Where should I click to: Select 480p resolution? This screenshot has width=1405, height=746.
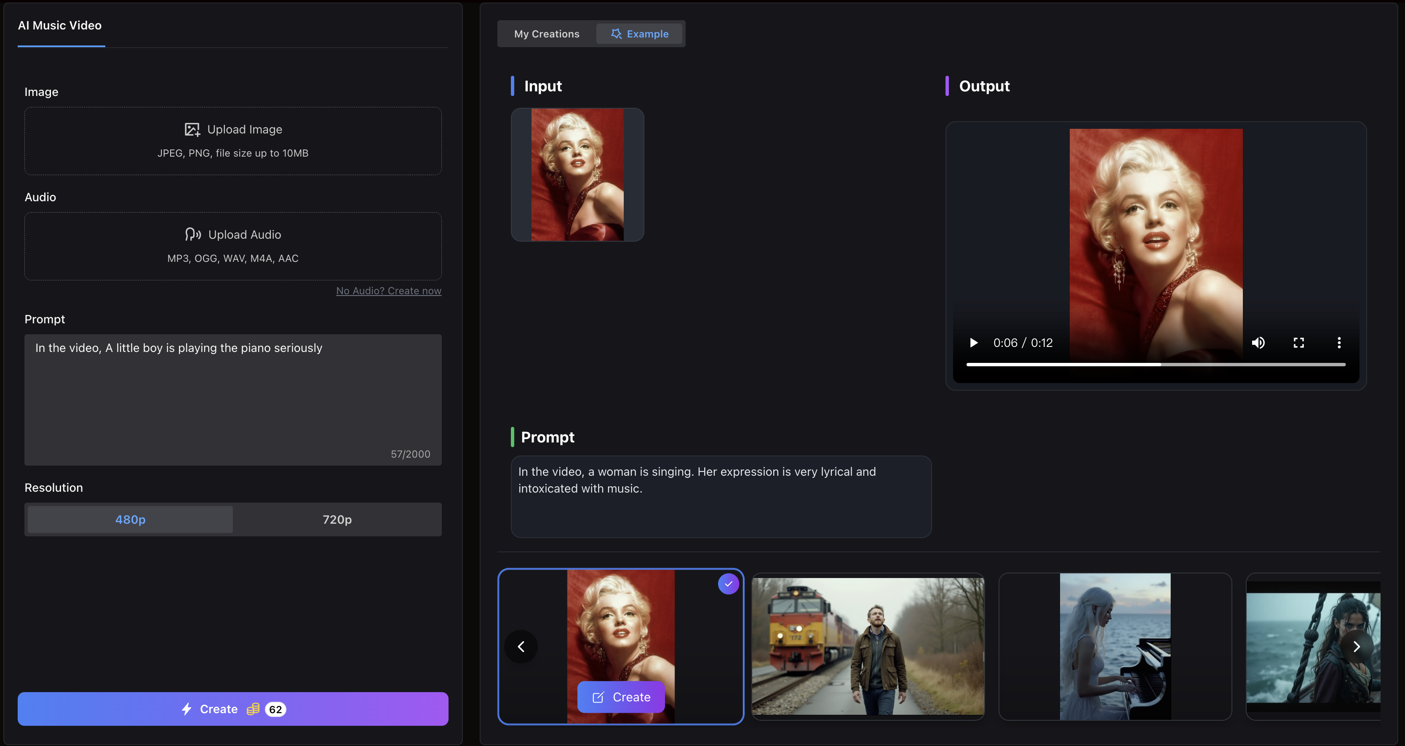[x=131, y=519]
